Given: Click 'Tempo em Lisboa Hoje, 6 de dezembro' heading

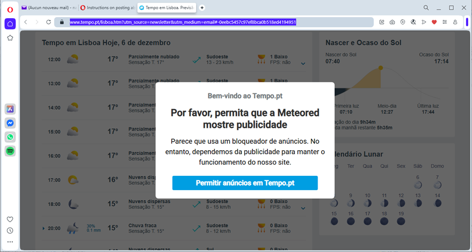Looking at the screenshot, I should [106, 43].
